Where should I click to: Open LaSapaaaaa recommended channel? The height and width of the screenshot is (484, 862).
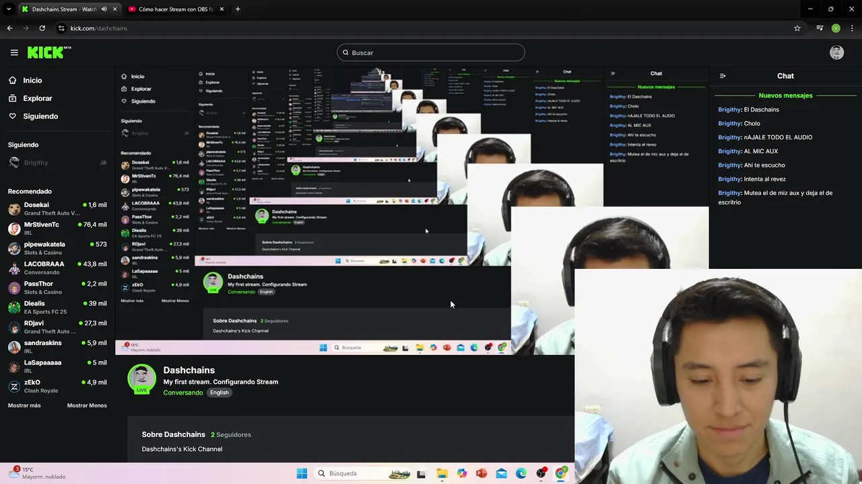coord(57,366)
